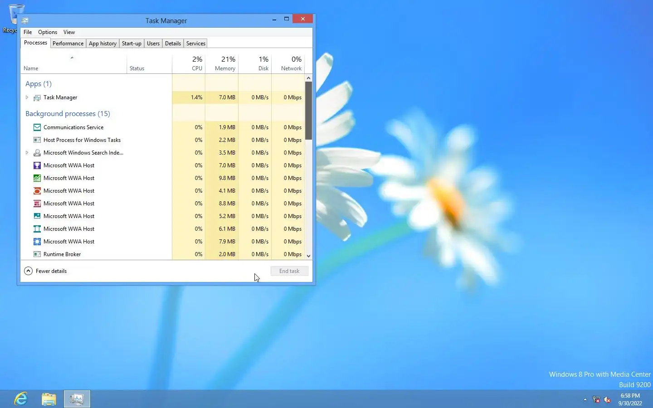653x408 pixels.
Task: Click the Recycle Bin desktop icon
Action: point(16,14)
